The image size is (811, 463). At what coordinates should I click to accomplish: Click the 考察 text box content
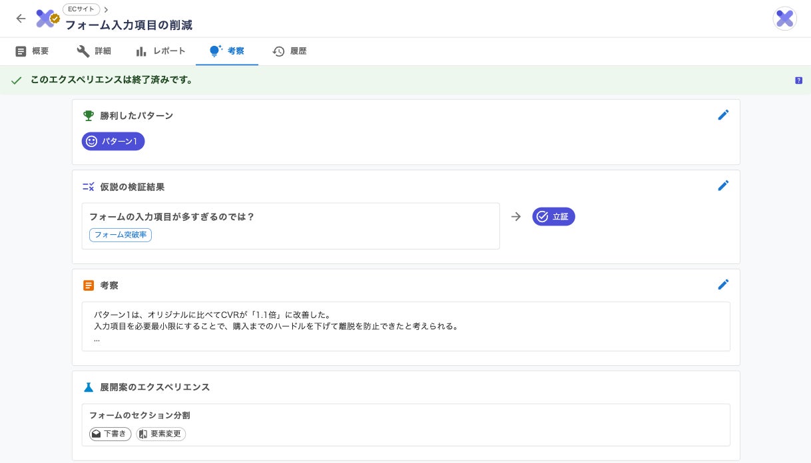coord(405,327)
